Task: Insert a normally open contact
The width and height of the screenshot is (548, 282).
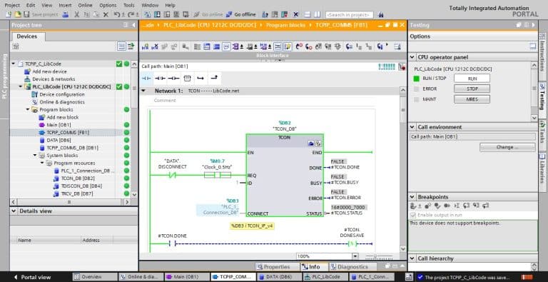Action: click(146, 79)
